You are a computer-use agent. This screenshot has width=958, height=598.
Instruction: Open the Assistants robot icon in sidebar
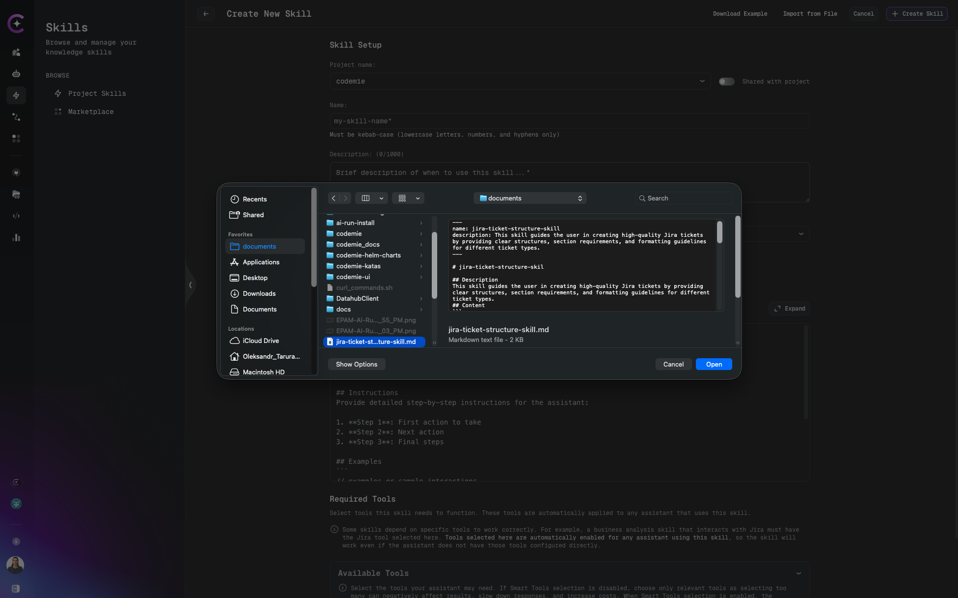(16, 74)
